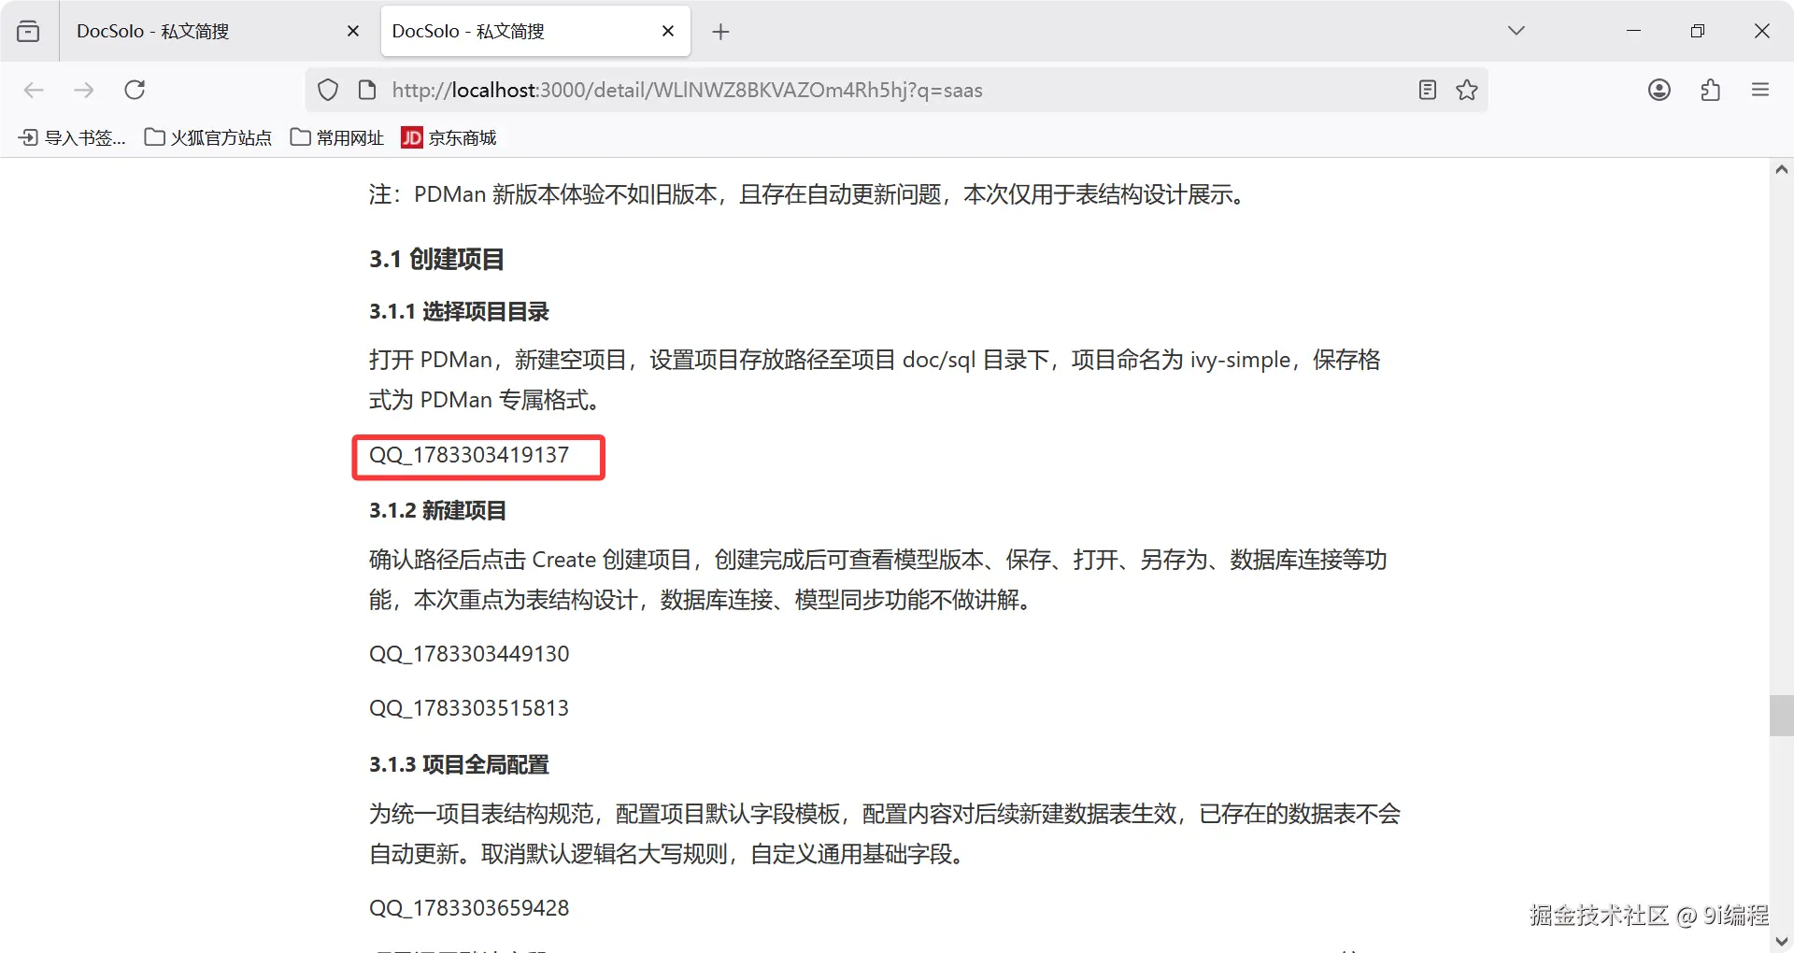The height and width of the screenshot is (953, 1794).
Task: Open the Firefox account menu
Action: pyautogui.click(x=1659, y=90)
